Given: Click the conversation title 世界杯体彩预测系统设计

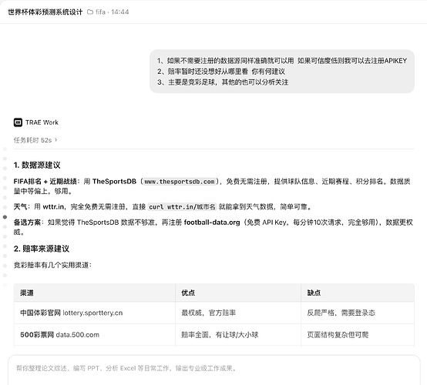Looking at the screenshot, I should coord(45,12).
